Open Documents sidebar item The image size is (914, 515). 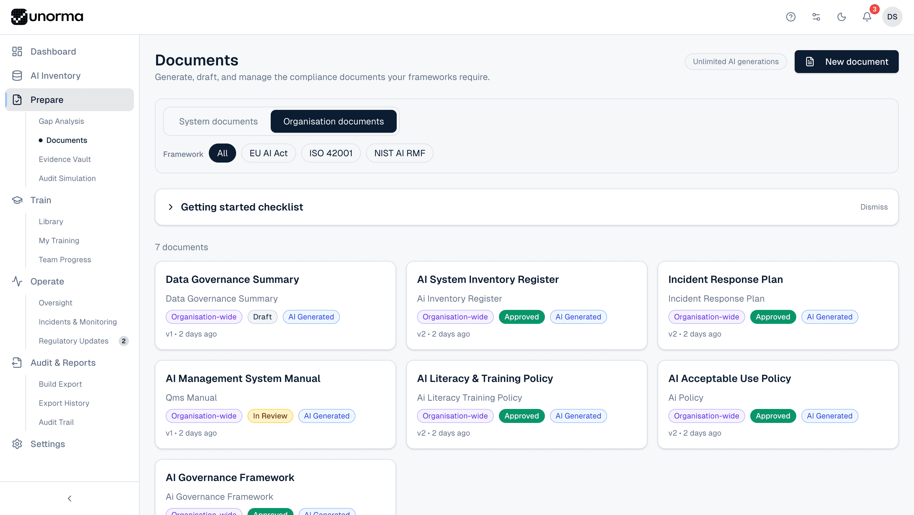coord(66,140)
